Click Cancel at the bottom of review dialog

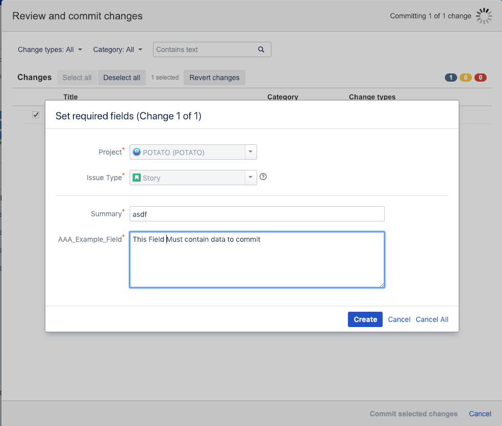coord(480,414)
